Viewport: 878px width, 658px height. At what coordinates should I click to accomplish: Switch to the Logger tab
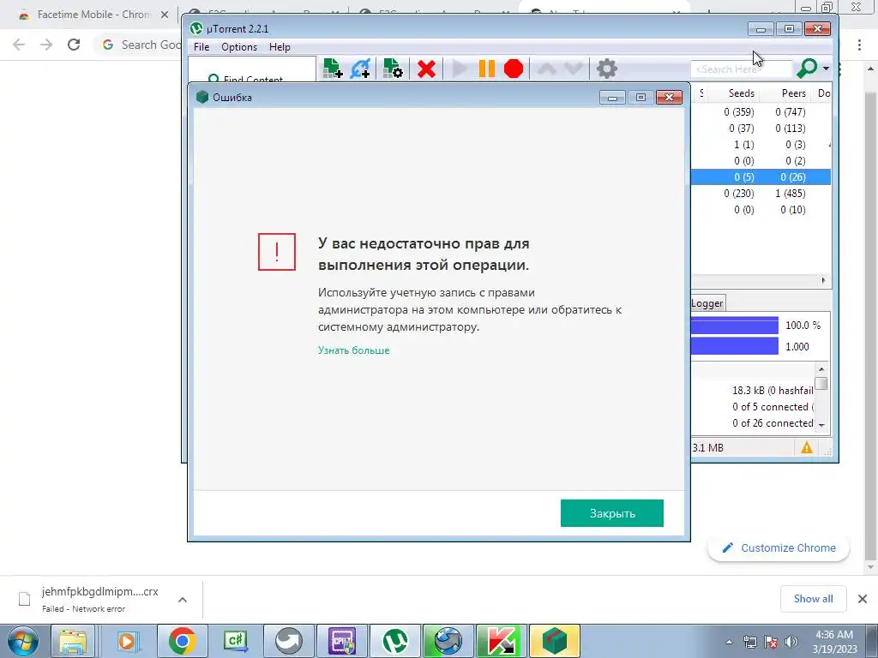pos(707,303)
